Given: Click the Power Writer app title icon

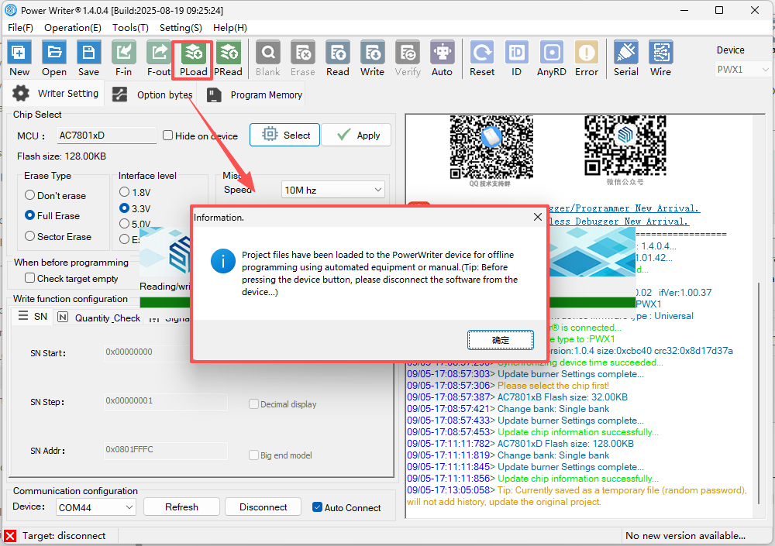Looking at the screenshot, I should (x=10, y=10).
